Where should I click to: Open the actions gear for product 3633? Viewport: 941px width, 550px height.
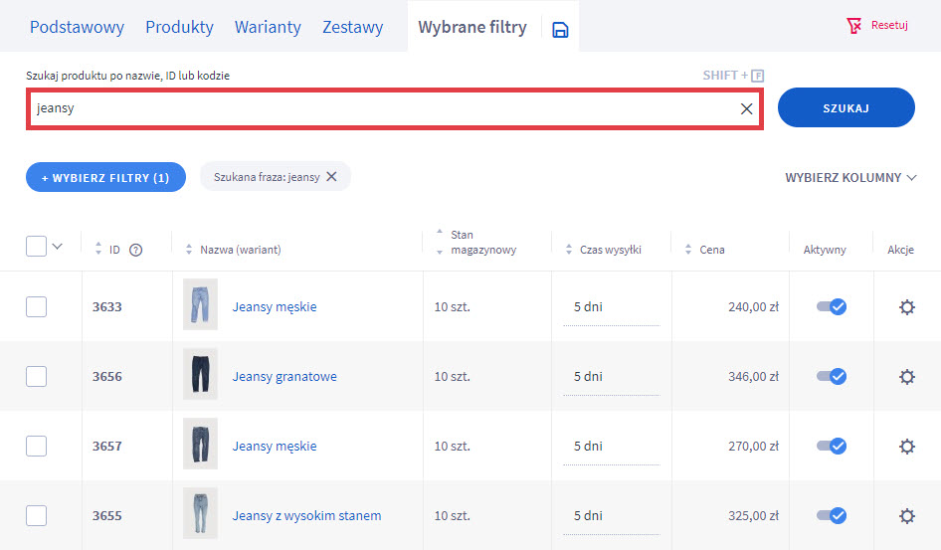point(907,307)
